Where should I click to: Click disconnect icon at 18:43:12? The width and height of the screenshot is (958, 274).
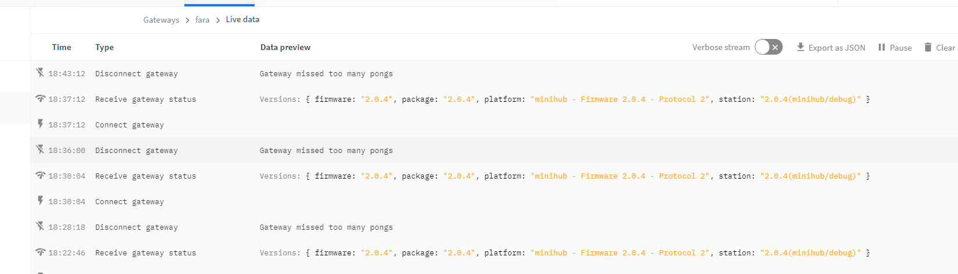pyautogui.click(x=40, y=73)
